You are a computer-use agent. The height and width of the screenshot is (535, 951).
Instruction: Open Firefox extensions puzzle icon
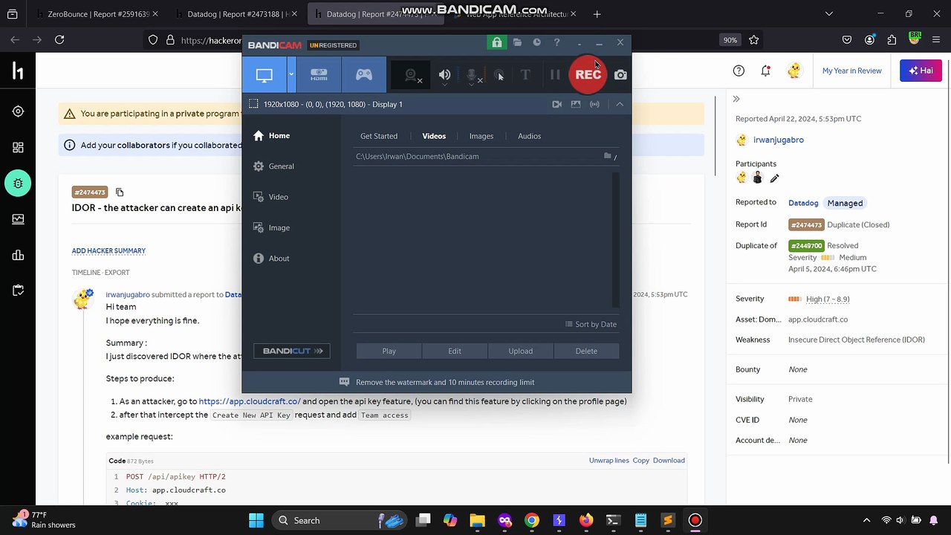click(892, 40)
